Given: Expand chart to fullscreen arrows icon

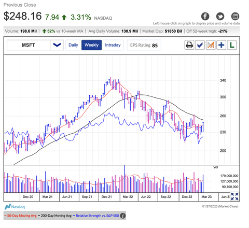Looking at the screenshot, I should (x=234, y=196).
